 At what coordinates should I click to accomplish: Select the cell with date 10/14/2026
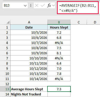pyautogui.click(x=29, y=79)
